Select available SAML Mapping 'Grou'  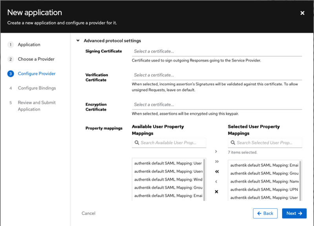[x=168, y=188]
